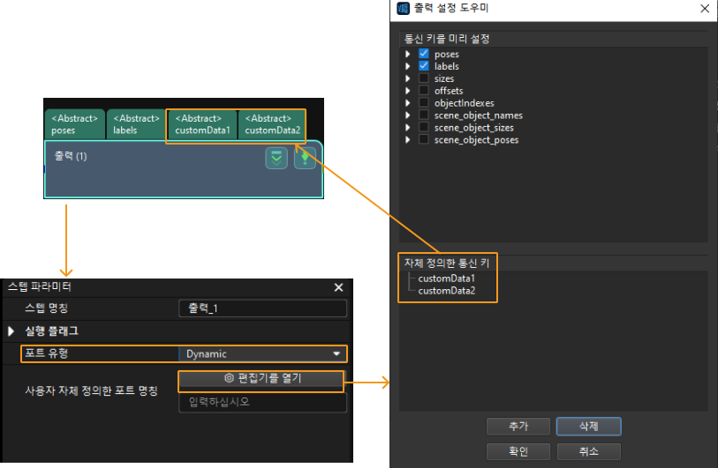Uncheck the labels checkbox
Screen dimensions: 718x468
click(x=424, y=66)
